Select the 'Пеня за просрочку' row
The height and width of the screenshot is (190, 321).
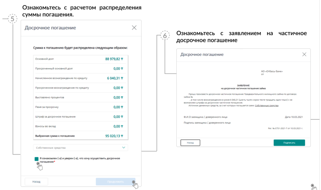tap(79, 107)
